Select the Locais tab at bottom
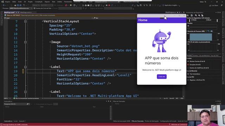Viewport: 225px width, 126px height. (15, 121)
